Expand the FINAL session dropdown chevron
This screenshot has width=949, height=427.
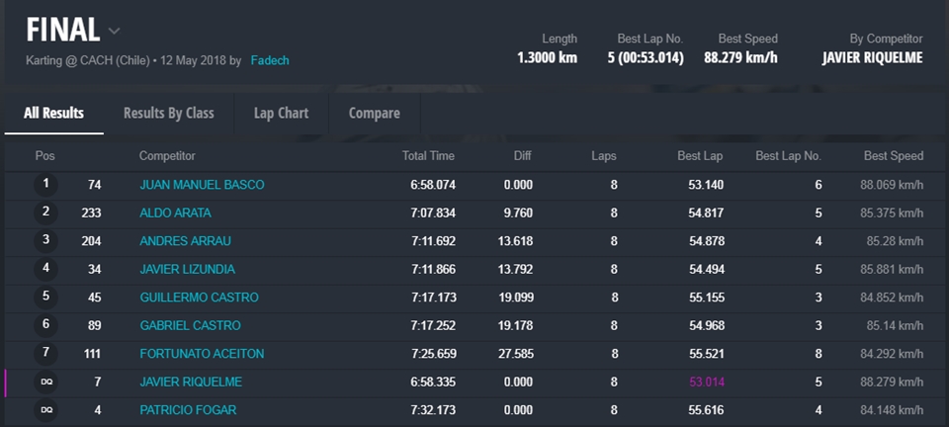tap(115, 32)
